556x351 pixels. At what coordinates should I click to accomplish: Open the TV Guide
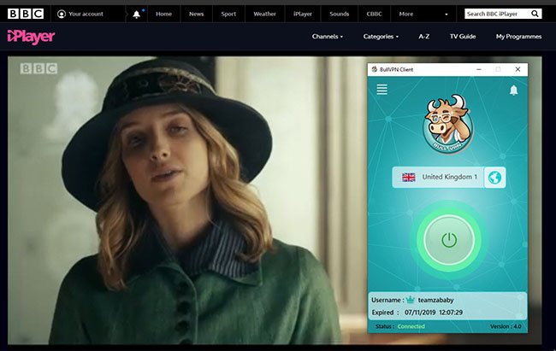(x=463, y=37)
